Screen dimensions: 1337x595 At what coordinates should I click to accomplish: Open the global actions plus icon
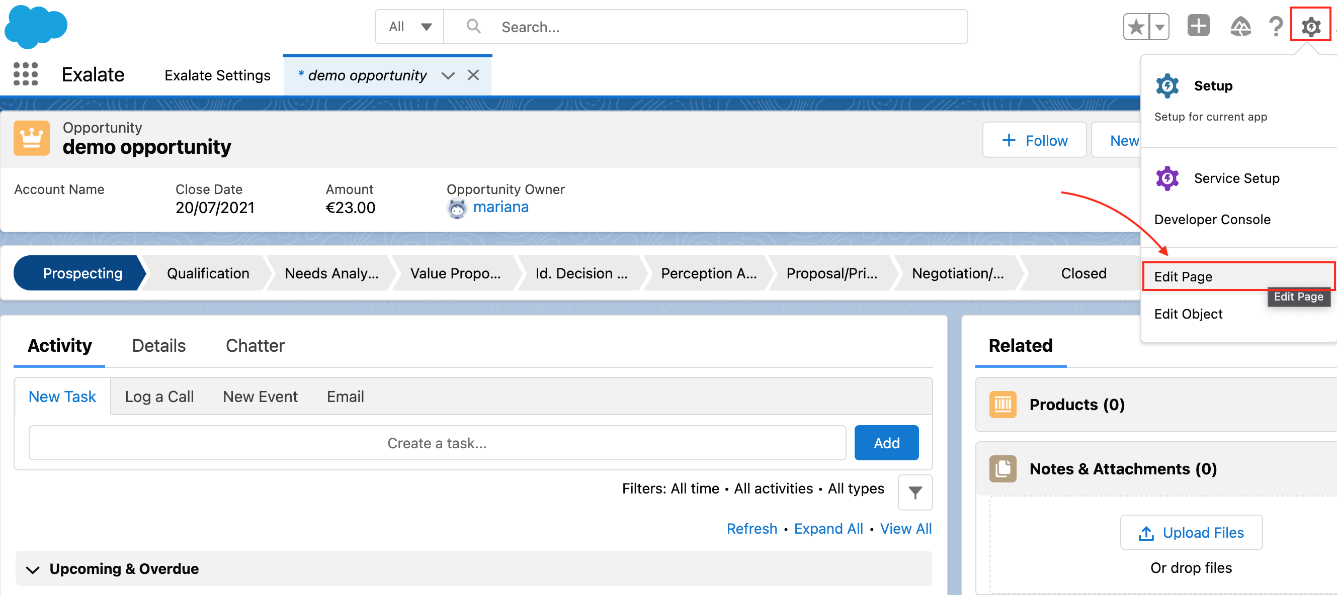pyautogui.click(x=1198, y=26)
